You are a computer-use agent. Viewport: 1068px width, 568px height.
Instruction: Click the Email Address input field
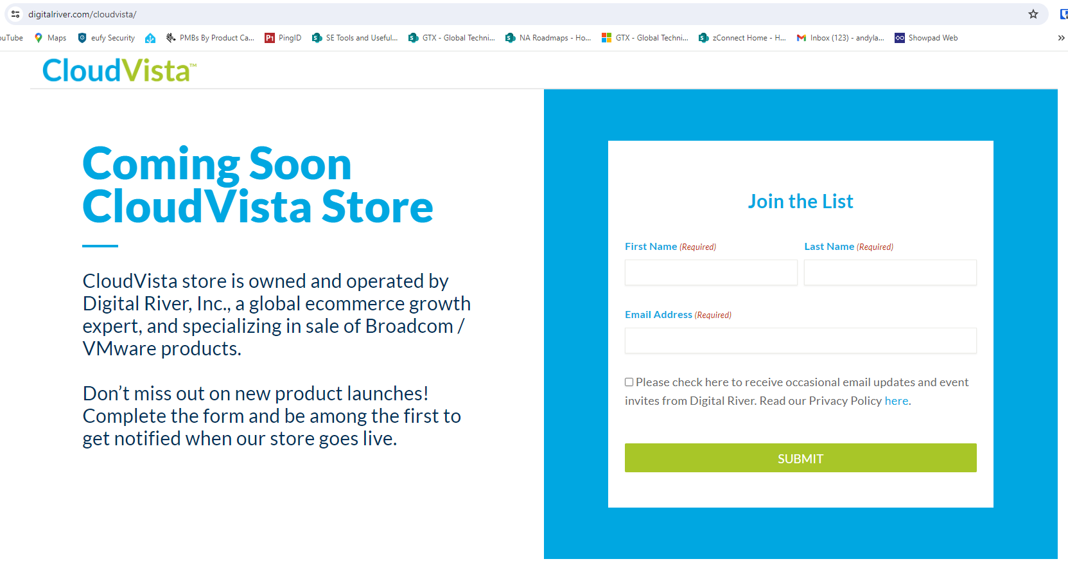click(801, 341)
